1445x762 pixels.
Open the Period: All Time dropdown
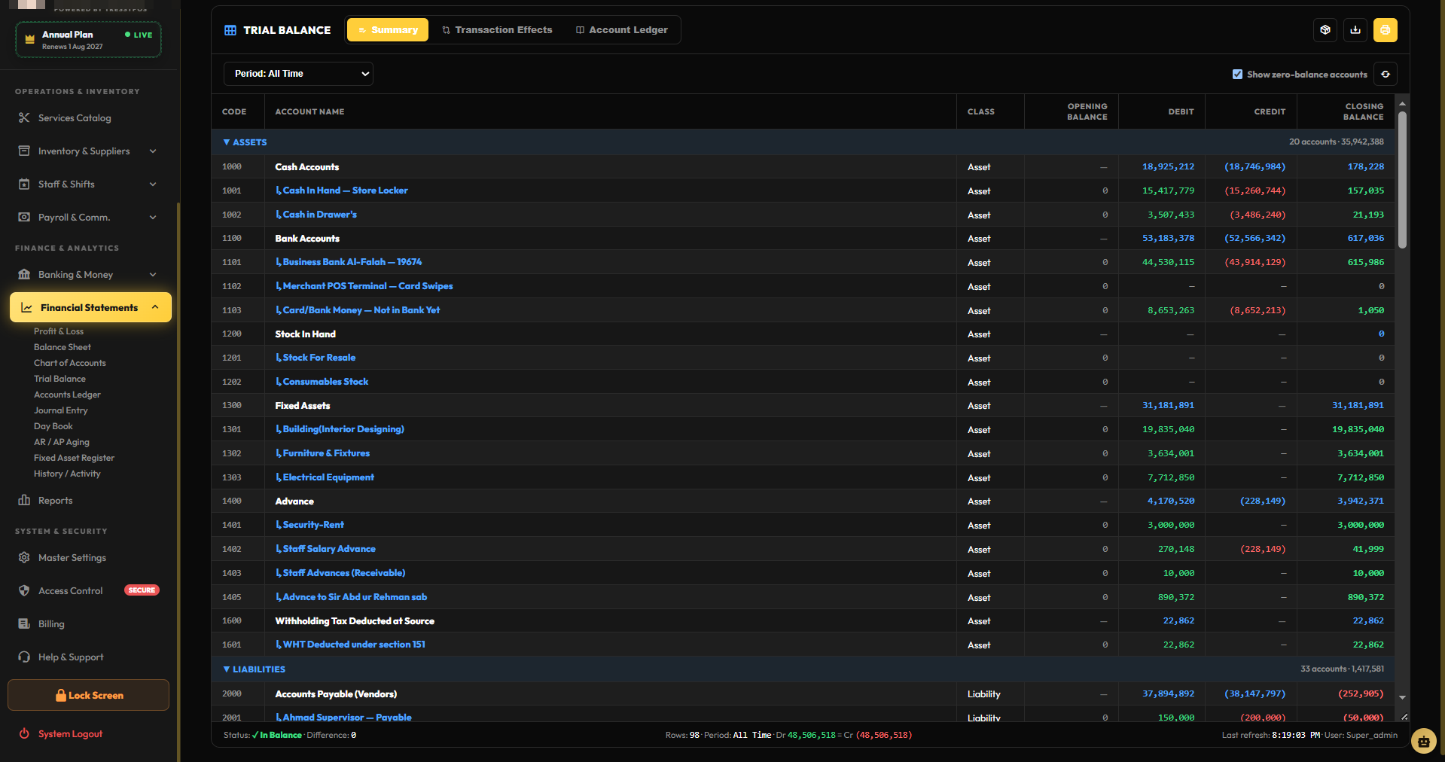pos(298,74)
